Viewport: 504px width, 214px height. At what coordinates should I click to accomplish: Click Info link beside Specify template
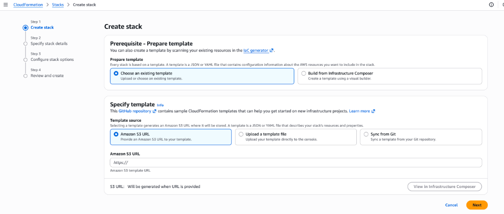pos(160,105)
